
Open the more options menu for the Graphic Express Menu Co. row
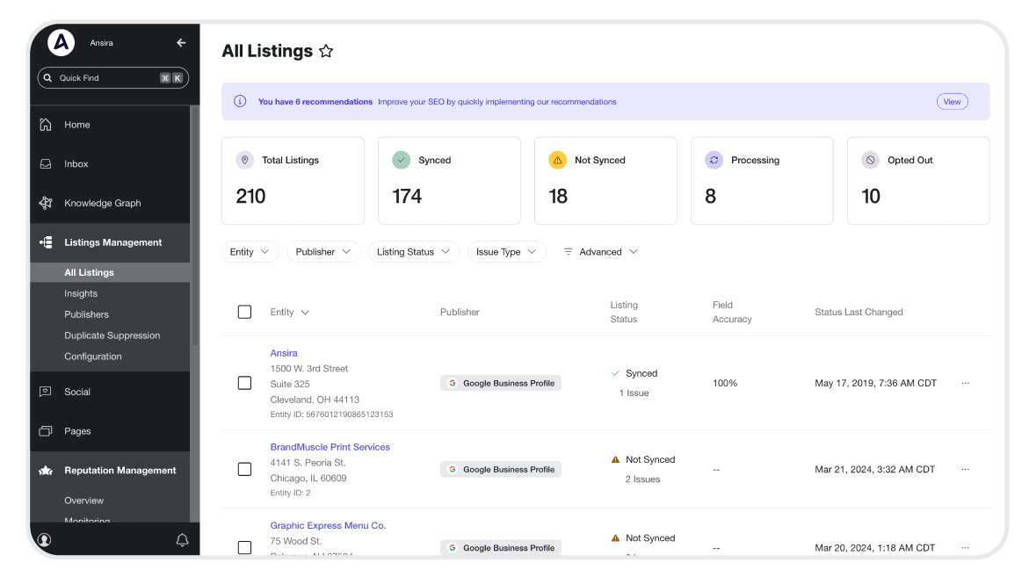coord(966,548)
